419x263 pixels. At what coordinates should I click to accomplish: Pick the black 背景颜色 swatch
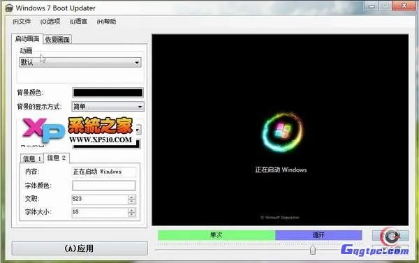tap(108, 93)
